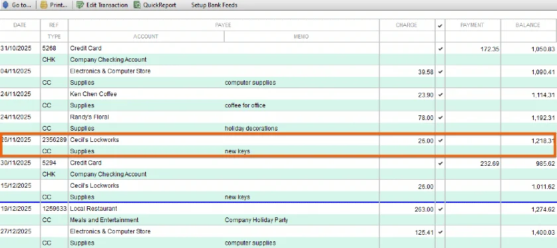The width and height of the screenshot is (557, 248).
Task: Click the MEMO sub-header
Action: click(301, 36)
